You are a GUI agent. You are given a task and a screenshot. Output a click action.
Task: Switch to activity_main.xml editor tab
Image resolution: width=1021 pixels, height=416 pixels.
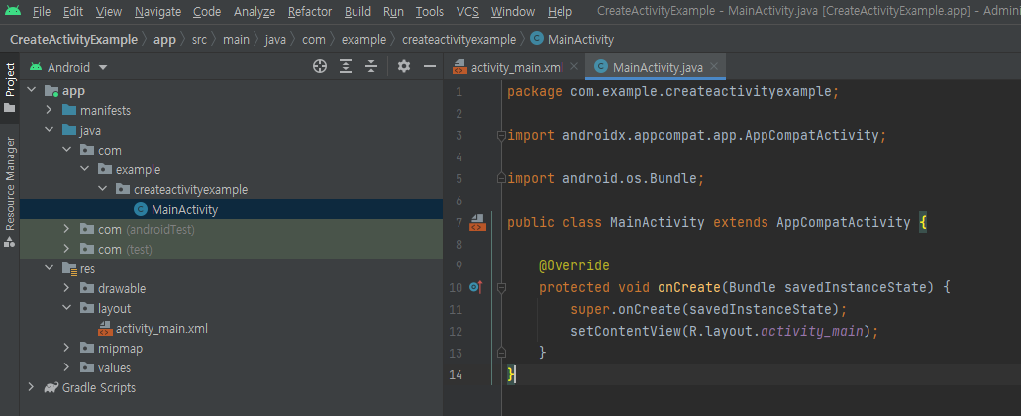coord(507,67)
